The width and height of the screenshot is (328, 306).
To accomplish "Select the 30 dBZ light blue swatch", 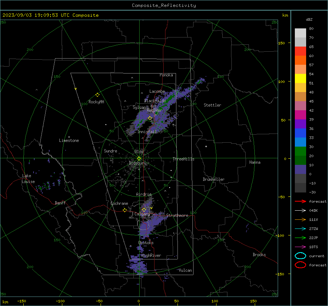I will 300,142.
